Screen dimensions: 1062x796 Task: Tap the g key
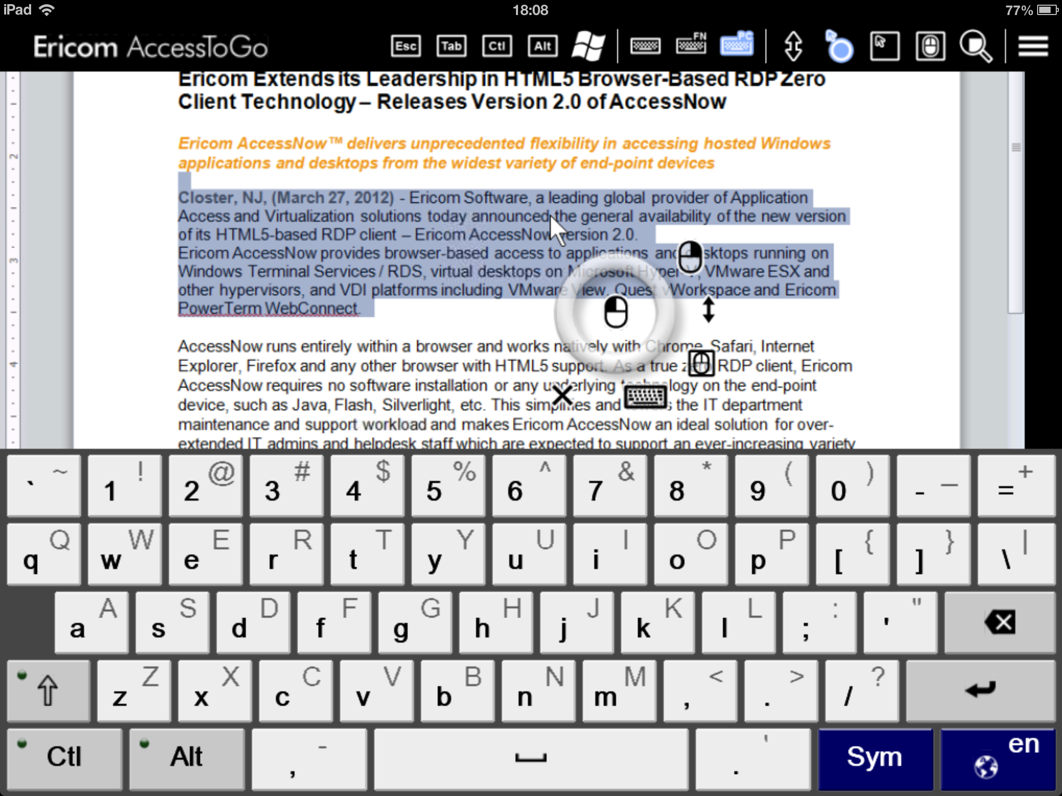point(415,622)
